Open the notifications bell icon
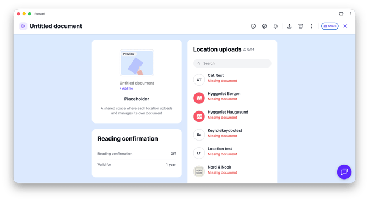369x201 pixels. click(x=275, y=26)
